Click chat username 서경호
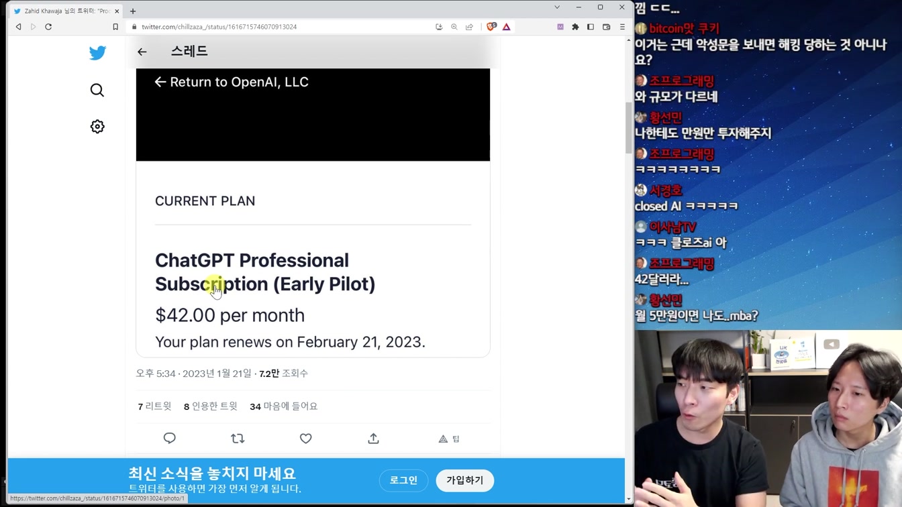The width and height of the screenshot is (902, 507). (665, 191)
